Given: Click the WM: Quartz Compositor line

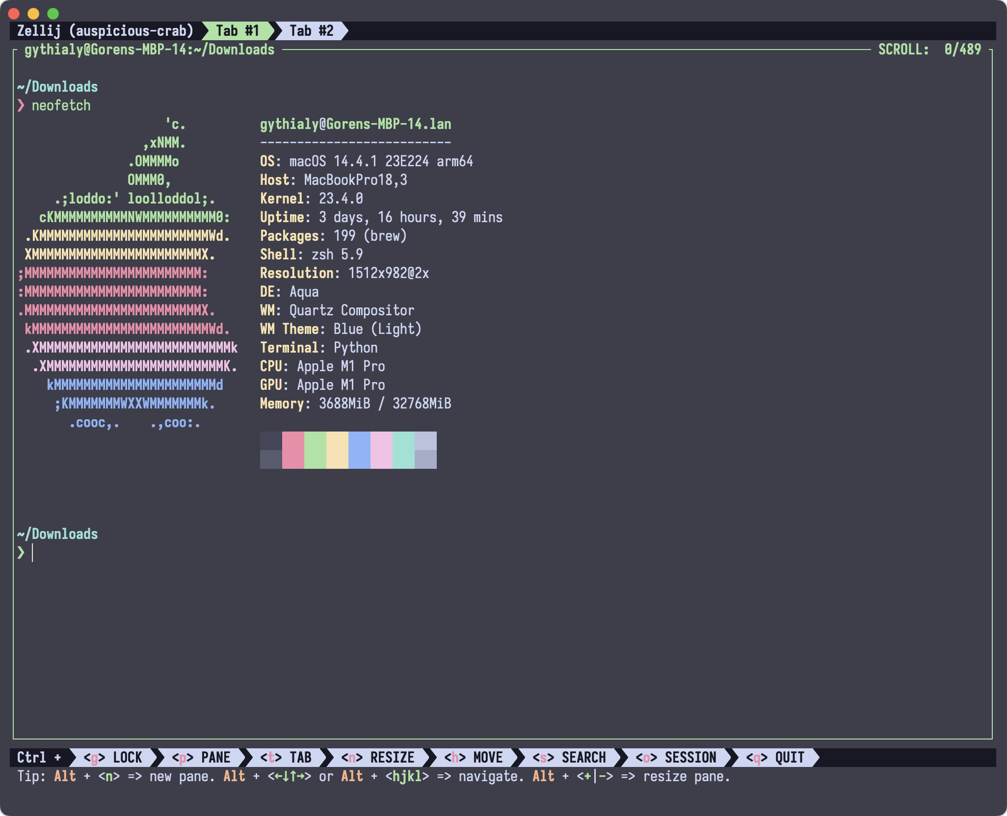Looking at the screenshot, I should tap(337, 310).
